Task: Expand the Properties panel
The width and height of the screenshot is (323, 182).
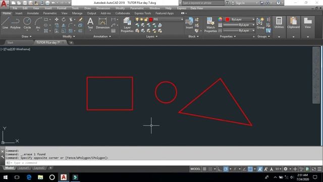Action: click(228, 36)
